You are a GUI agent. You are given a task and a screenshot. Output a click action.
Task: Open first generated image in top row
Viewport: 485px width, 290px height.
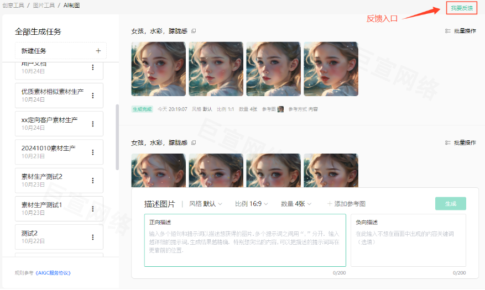click(x=158, y=69)
